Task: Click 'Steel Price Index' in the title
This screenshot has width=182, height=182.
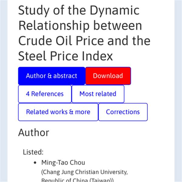Action: (66, 56)
